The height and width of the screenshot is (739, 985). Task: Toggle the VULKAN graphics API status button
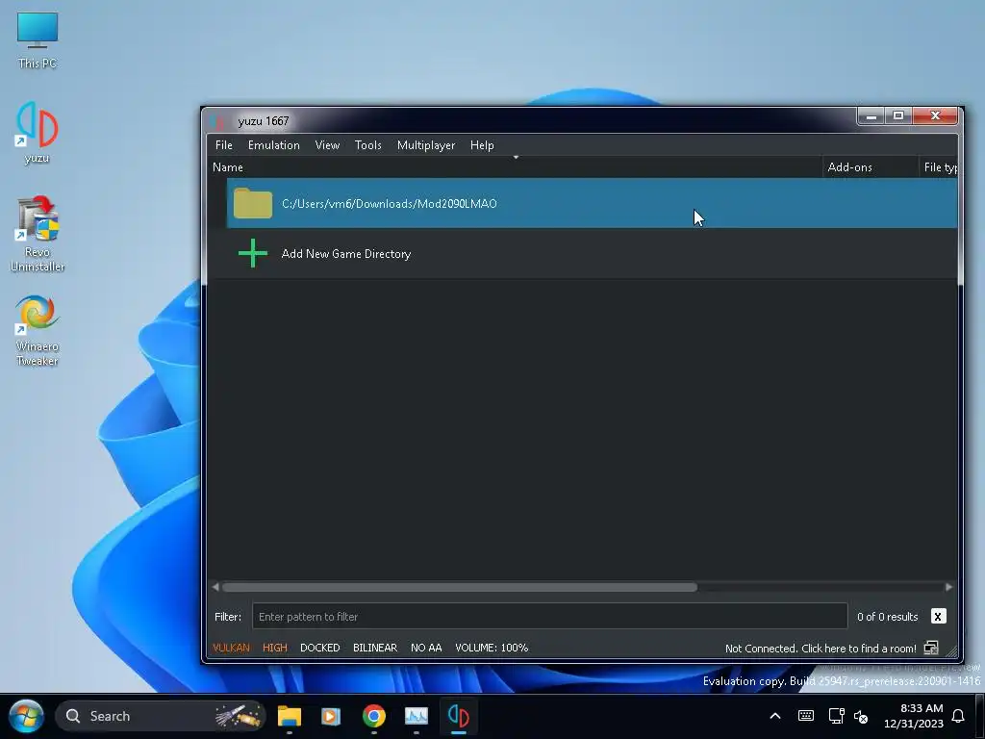[x=231, y=648]
